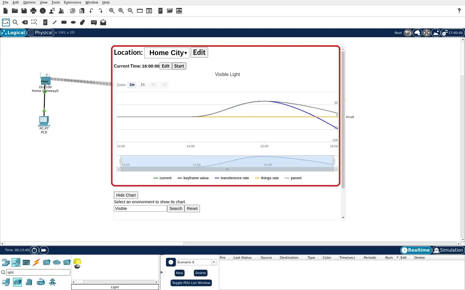Click the New file icon
The height and width of the screenshot is (290, 465).
[x=6, y=11]
